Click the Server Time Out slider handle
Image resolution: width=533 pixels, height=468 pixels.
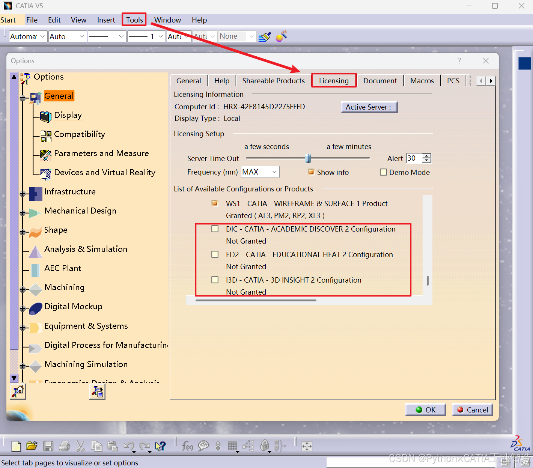[x=308, y=158]
